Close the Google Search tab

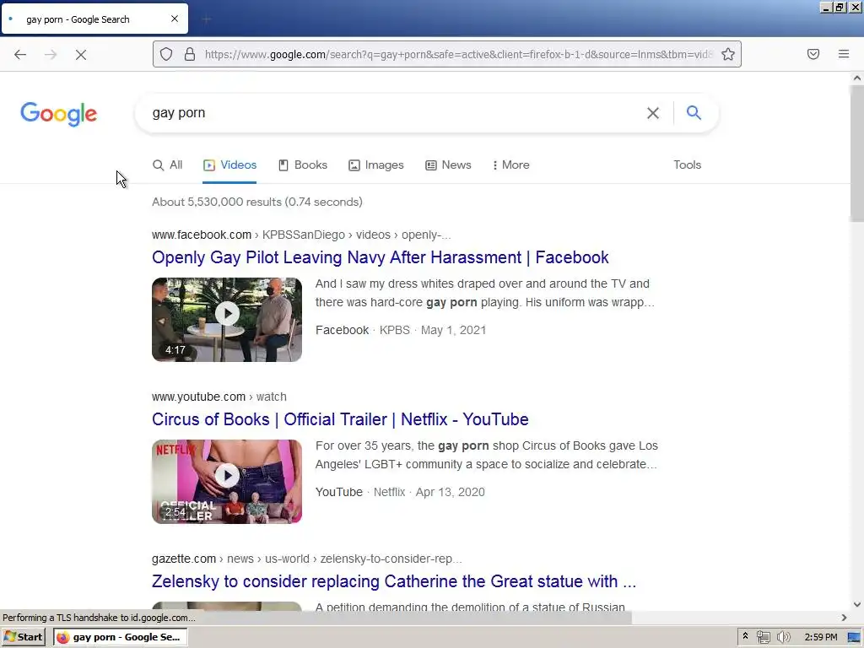point(175,19)
